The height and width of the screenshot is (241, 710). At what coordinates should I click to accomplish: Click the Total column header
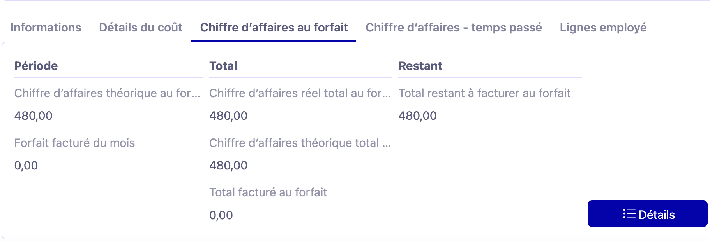click(223, 66)
